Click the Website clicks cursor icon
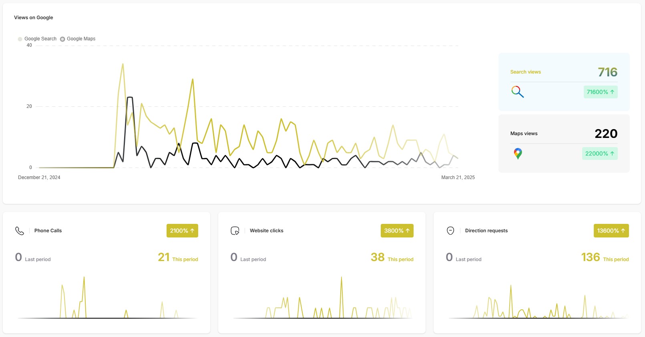The image size is (645, 337). point(235,231)
